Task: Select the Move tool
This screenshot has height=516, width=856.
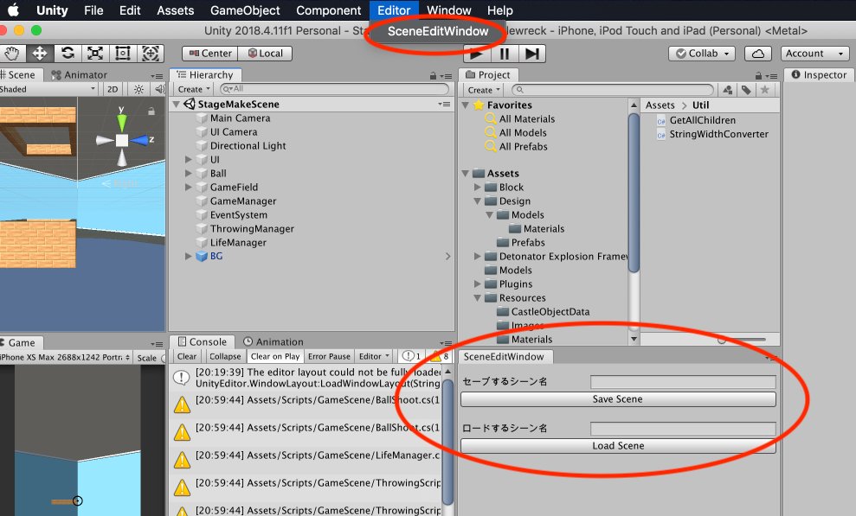Action: [39, 54]
